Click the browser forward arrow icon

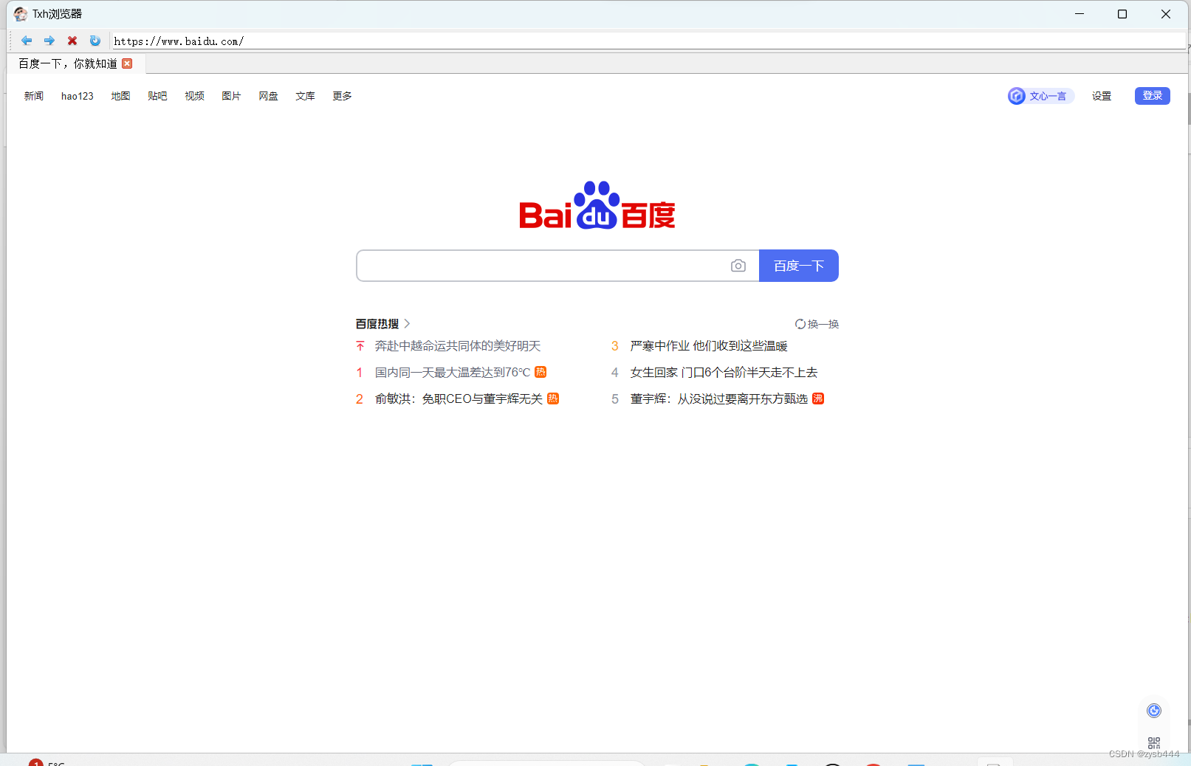[x=49, y=41]
